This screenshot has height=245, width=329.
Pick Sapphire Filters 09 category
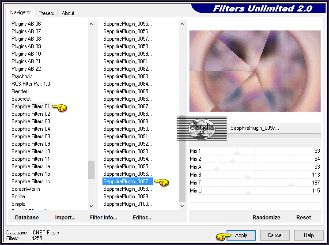coord(31,144)
